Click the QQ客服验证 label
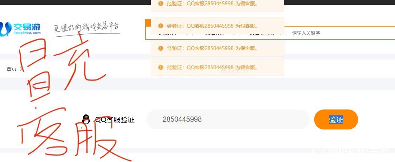Screen dimensions: 395x162 (x=115, y=120)
